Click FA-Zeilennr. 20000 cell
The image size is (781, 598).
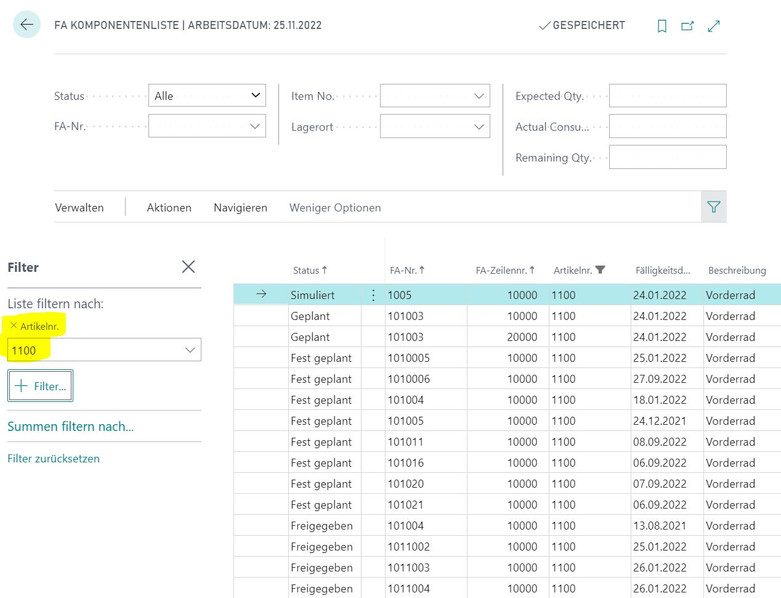point(508,337)
